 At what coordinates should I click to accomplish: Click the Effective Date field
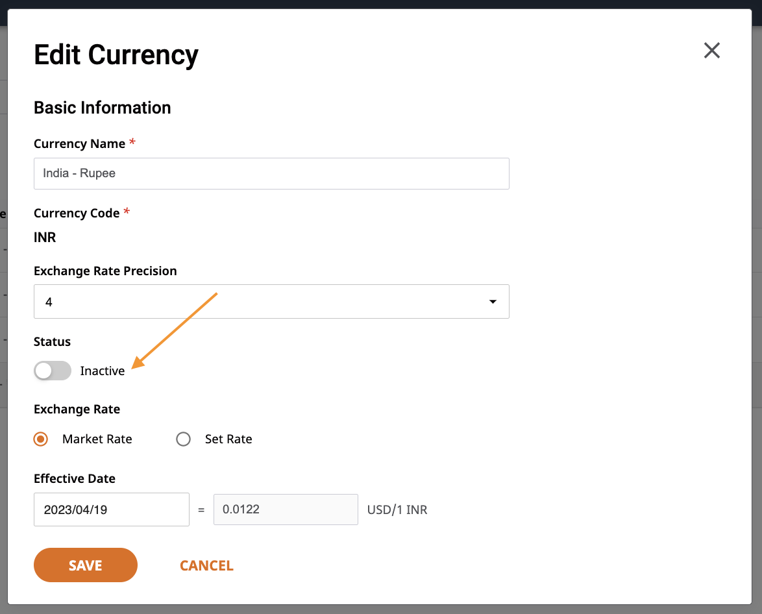click(111, 510)
